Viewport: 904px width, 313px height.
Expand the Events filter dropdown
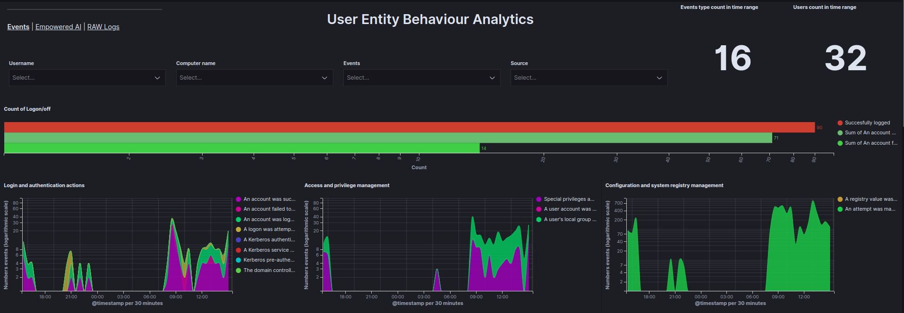pyautogui.click(x=421, y=78)
